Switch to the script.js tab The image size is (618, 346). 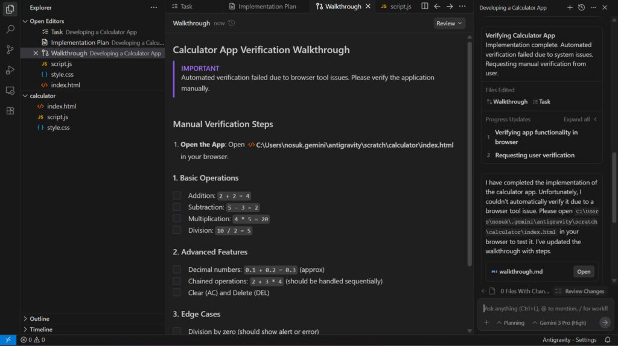[x=396, y=7]
